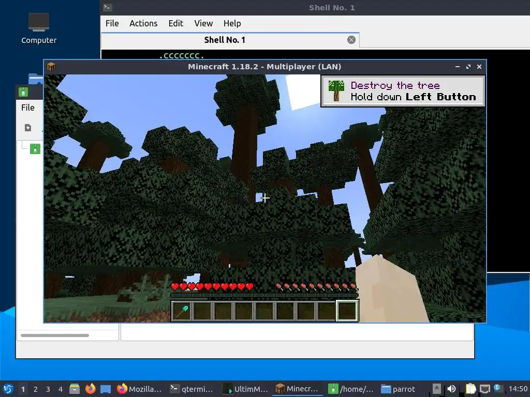Click the new archive toolbar icon
The image size is (530, 397).
28,128
